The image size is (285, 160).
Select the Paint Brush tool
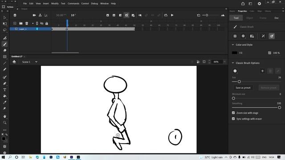pos(5,77)
